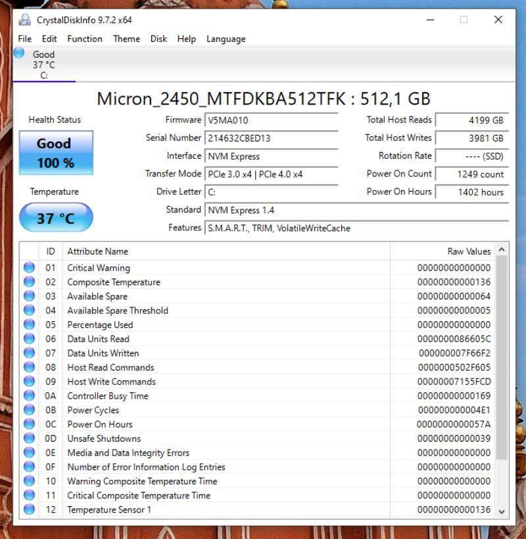Open the Edit menu

click(x=49, y=39)
